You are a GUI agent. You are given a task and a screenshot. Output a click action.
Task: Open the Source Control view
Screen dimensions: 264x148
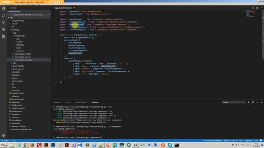click(x=3, y=23)
